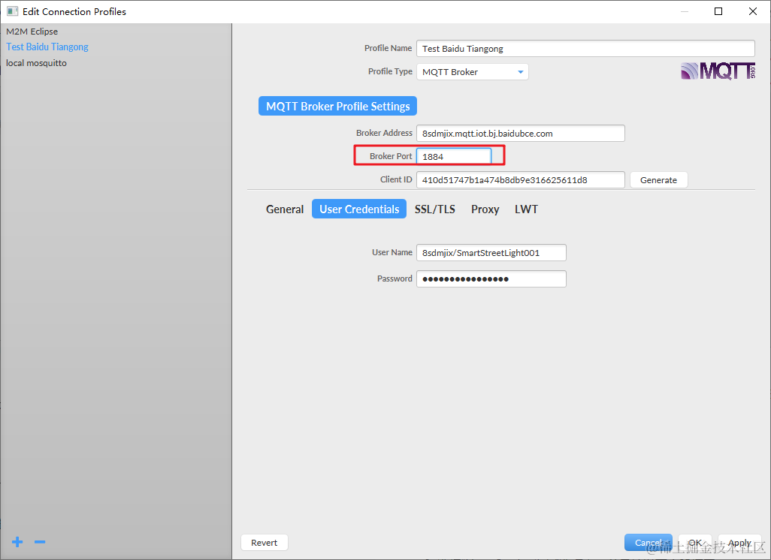Open the Profile Type dropdown
The width and height of the screenshot is (771, 560).
[473, 72]
